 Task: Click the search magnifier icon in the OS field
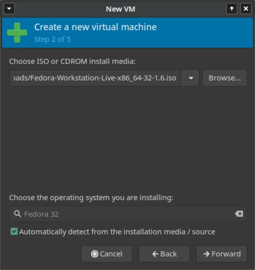[18, 214]
